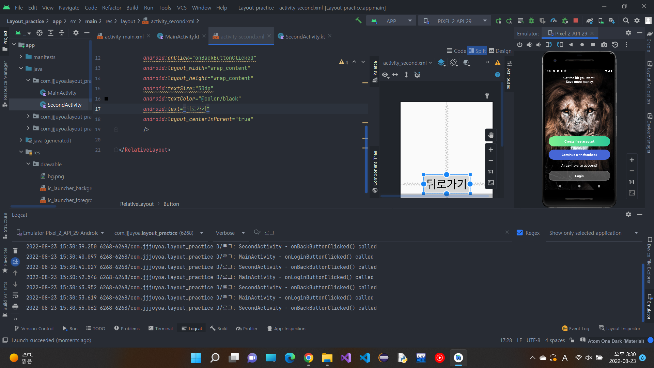
Task: Stop the running app with red square
Action: click(576, 21)
